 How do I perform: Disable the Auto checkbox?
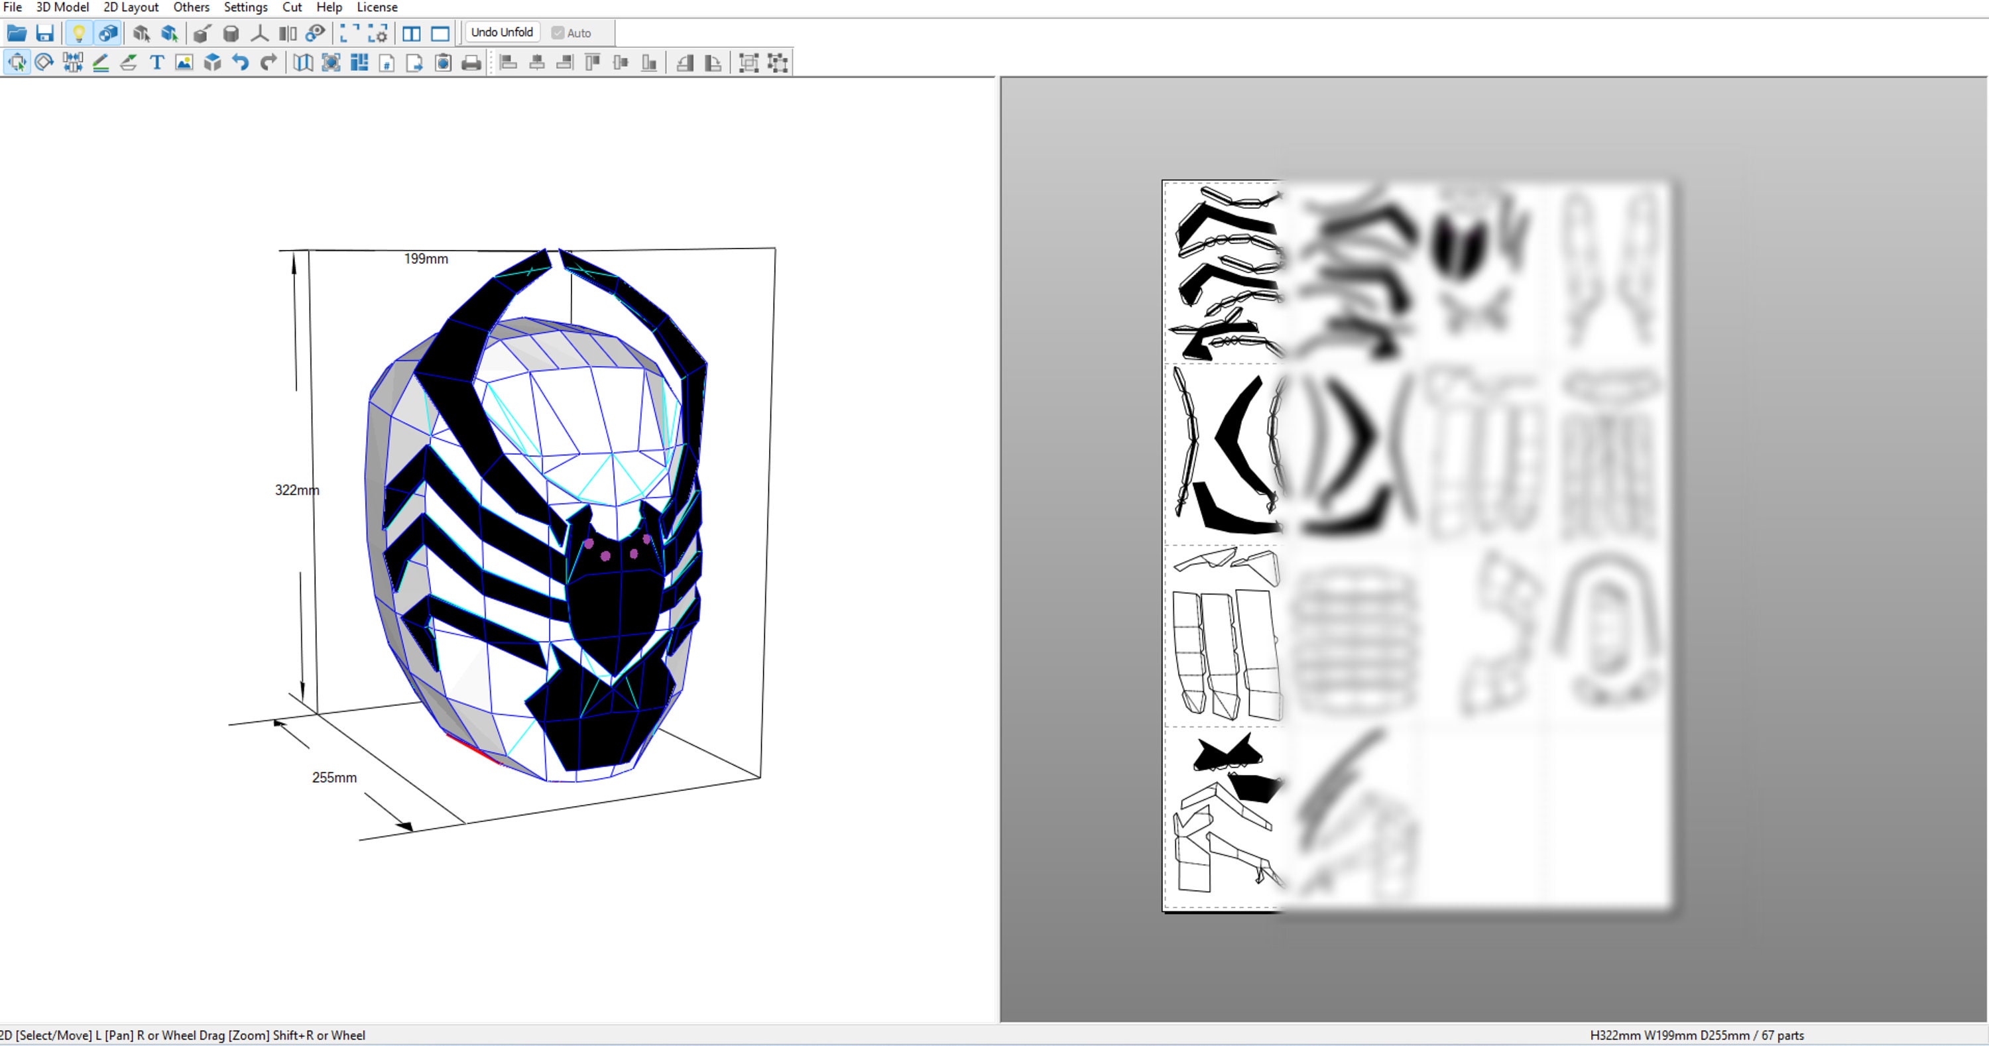coord(558,32)
